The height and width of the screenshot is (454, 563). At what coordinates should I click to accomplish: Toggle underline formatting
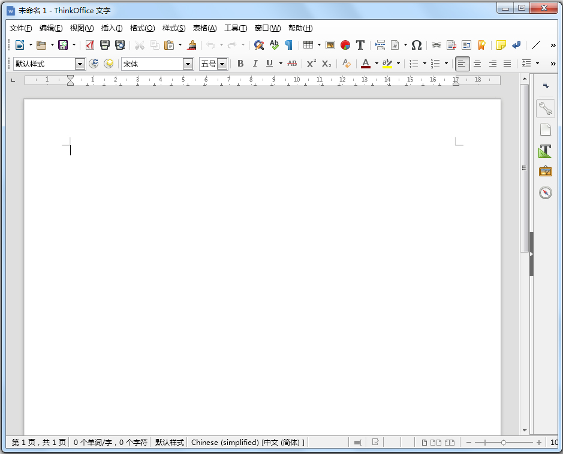pyautogui.click(x=269, y=64)
